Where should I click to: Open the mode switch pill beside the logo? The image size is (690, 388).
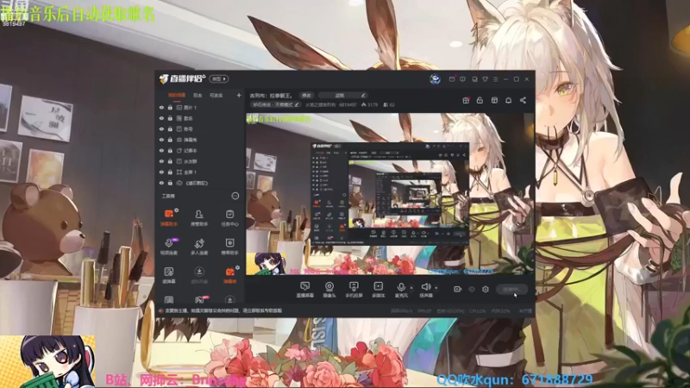click(x=219, y=79)
